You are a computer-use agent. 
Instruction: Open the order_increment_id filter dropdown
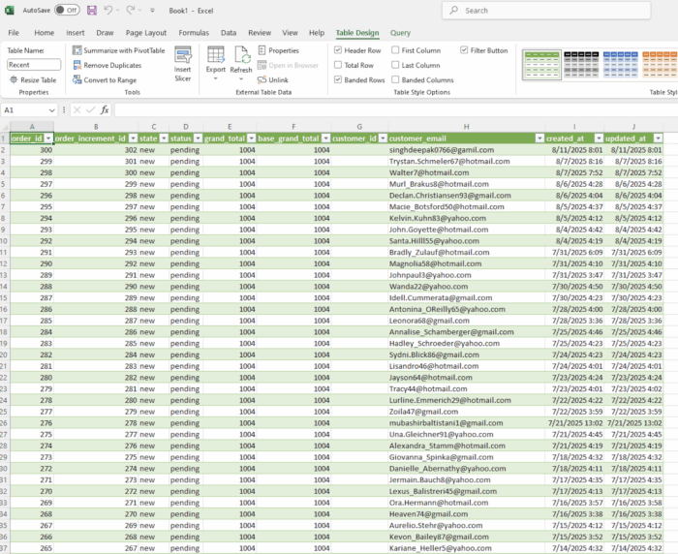(x=133, y=138)
